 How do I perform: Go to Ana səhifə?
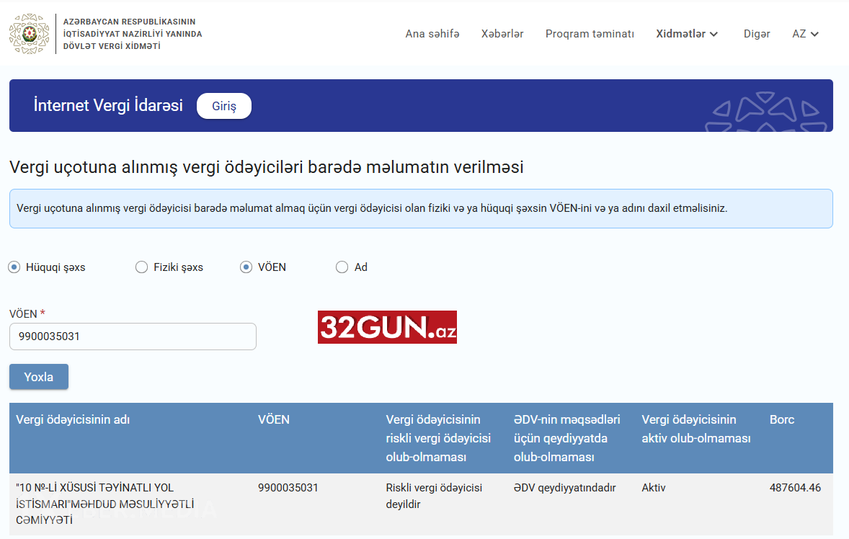[432, 34]
